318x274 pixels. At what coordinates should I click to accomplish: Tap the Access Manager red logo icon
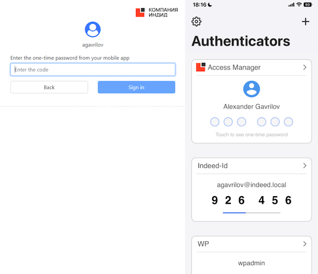[201, 67]
